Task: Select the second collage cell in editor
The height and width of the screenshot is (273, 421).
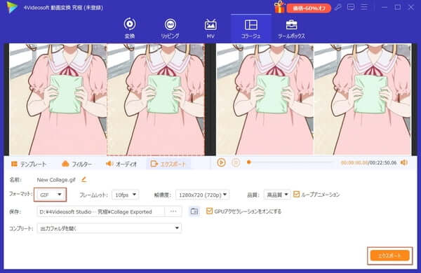Action: click(156, 99)
